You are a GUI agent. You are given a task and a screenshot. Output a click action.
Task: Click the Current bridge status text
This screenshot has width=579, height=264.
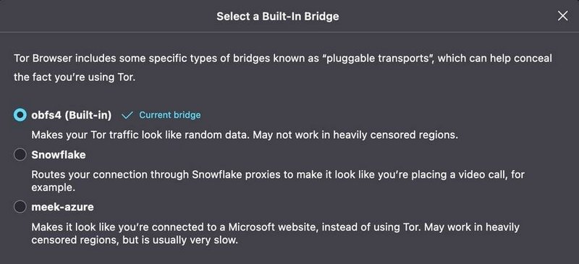170,115
